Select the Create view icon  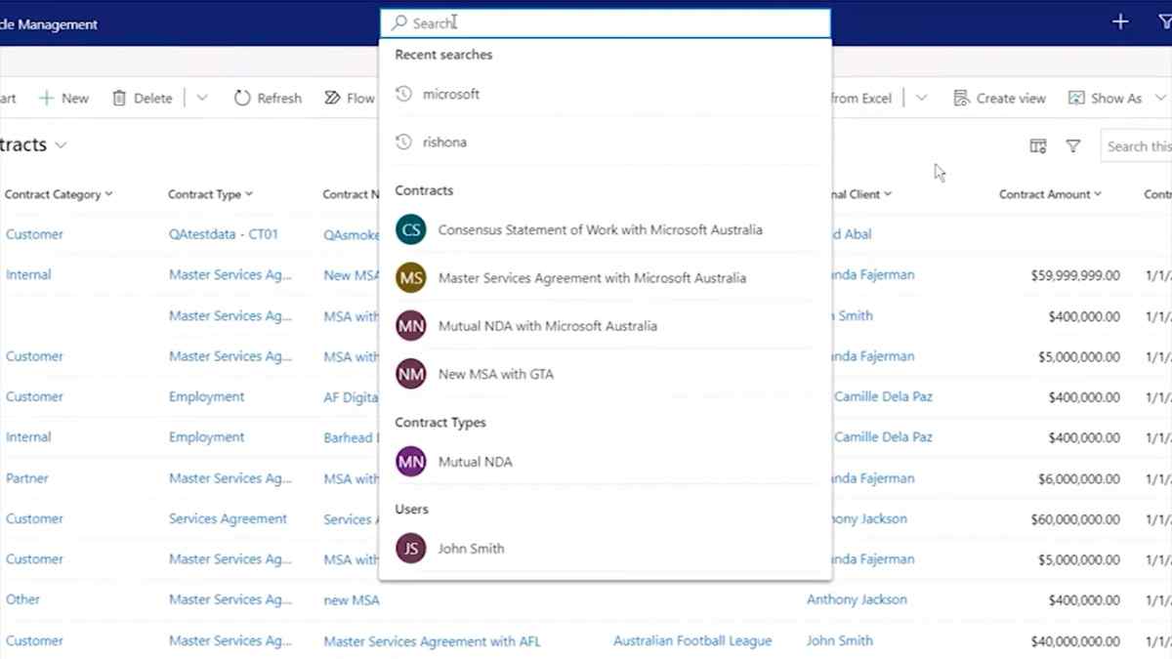962,98
